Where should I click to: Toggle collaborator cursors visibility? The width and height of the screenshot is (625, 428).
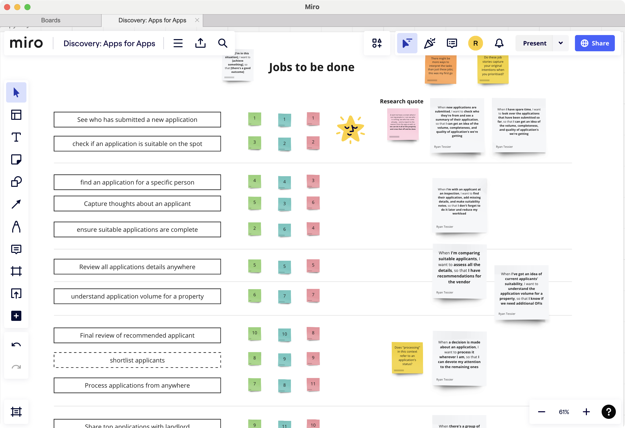pos(407,43)
